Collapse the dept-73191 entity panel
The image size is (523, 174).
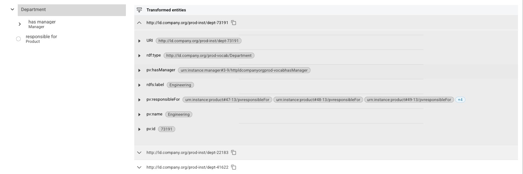pos(140,23)
